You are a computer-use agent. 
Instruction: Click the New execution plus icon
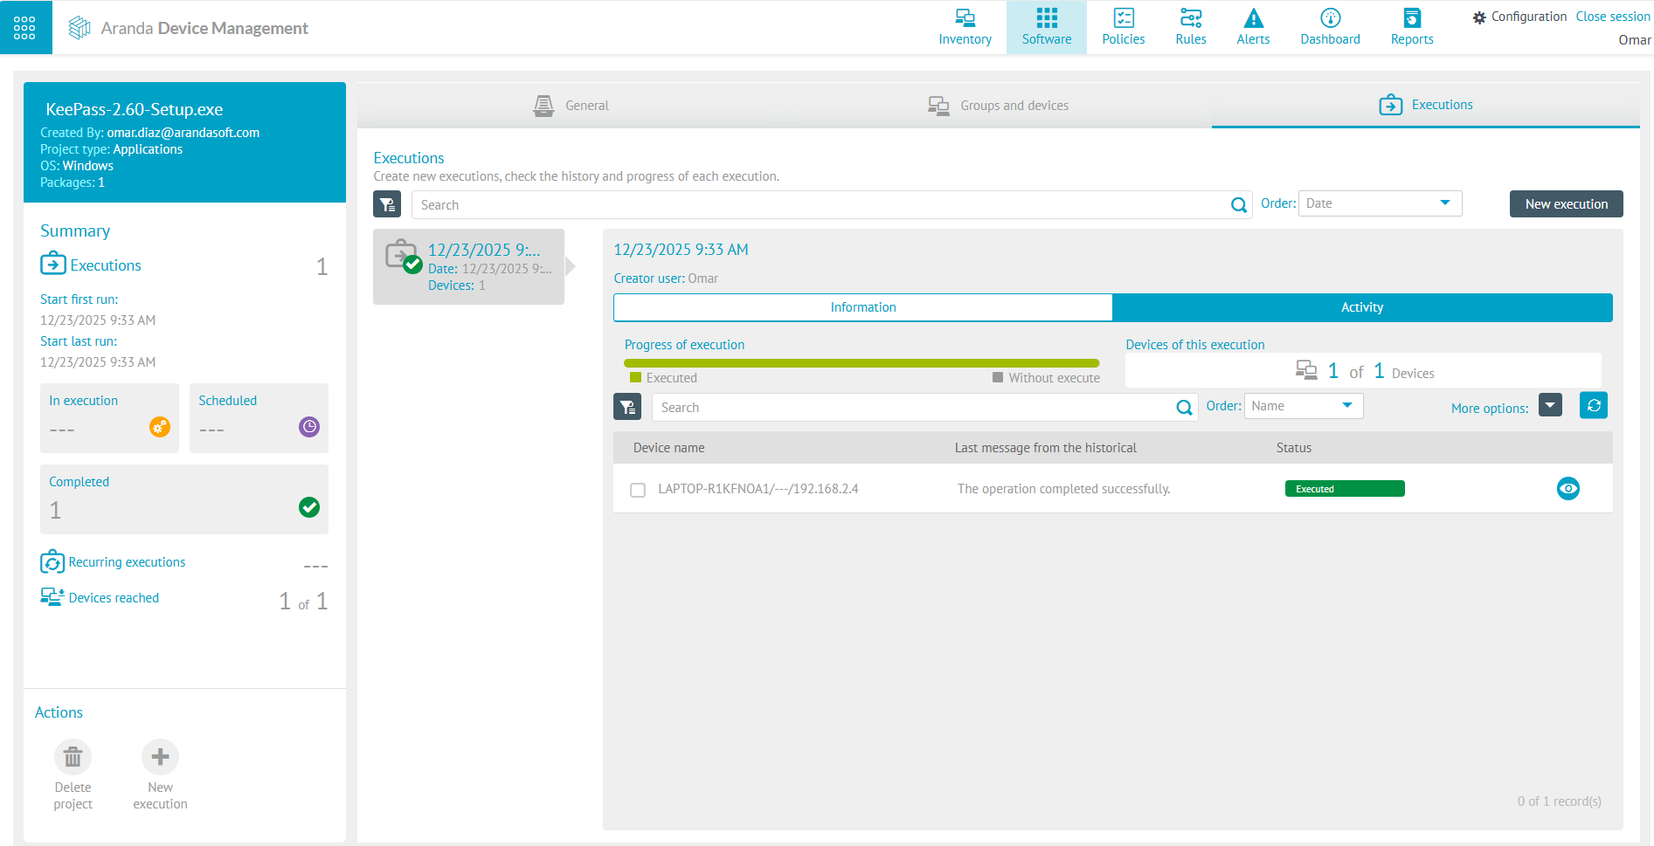click(160, 757)
